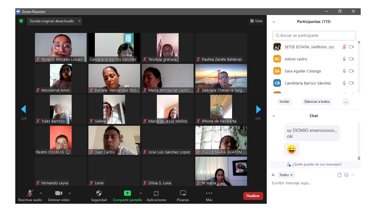Select Juan Carlos video tile
Viewport: 376px width, 212px height.
click(114, 140)
